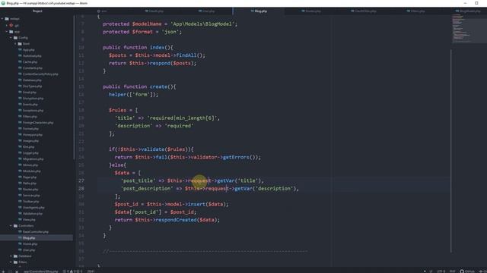Screen dimensions: 487x273
Task: Open the .env editor tab
Action: point(102,11)
